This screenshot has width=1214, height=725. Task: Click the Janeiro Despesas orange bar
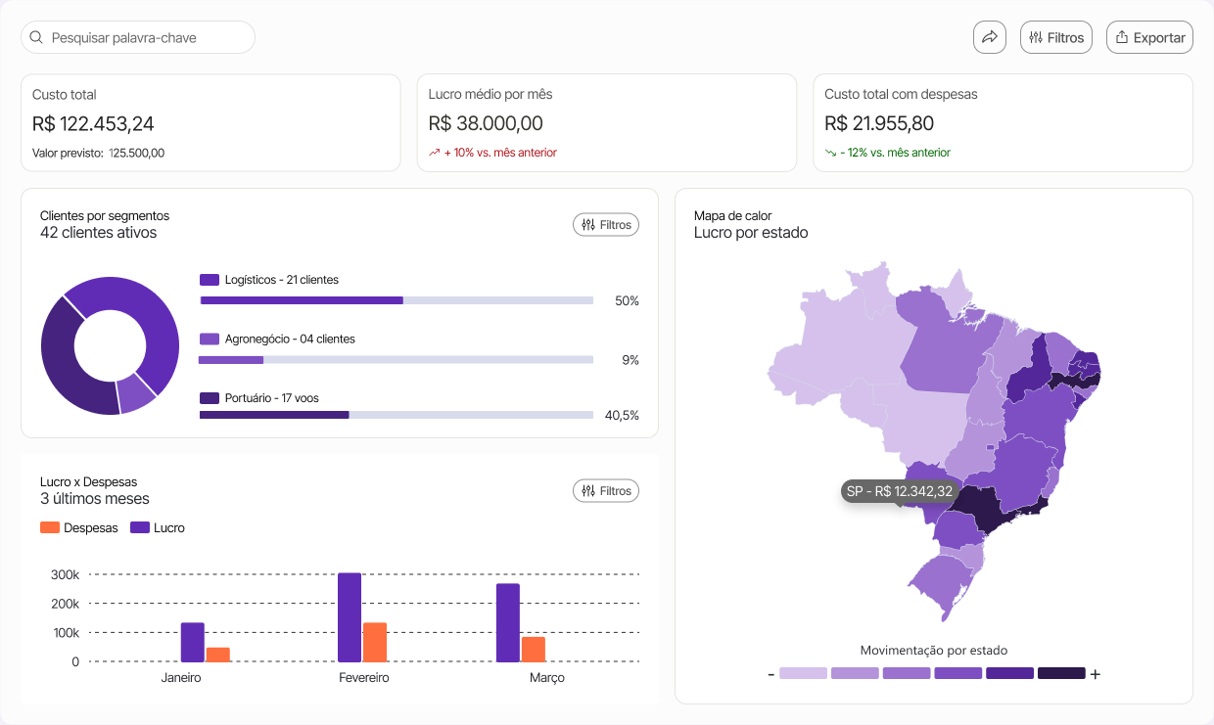pyautogui.click(x=218, y=655)
